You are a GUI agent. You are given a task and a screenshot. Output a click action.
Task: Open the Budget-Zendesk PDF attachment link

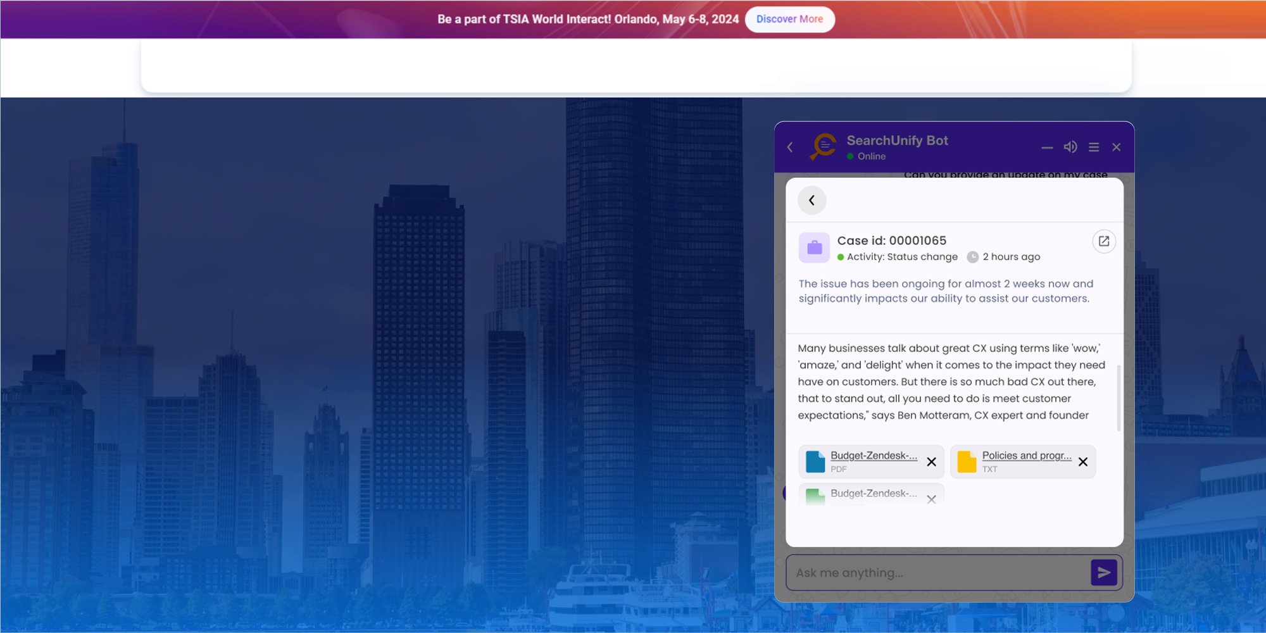(x=874, y=456)
